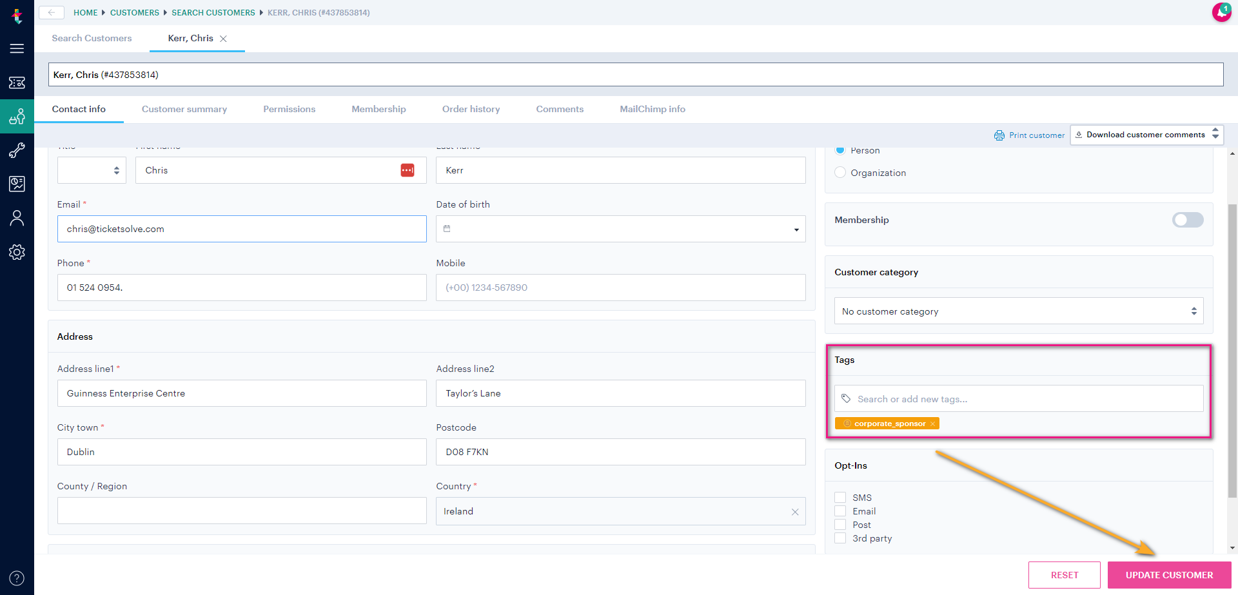This screenshot has height=595, width=1238.
Task: Open the Country dropdown showing Ireland
Action: [x=621, y=511]
